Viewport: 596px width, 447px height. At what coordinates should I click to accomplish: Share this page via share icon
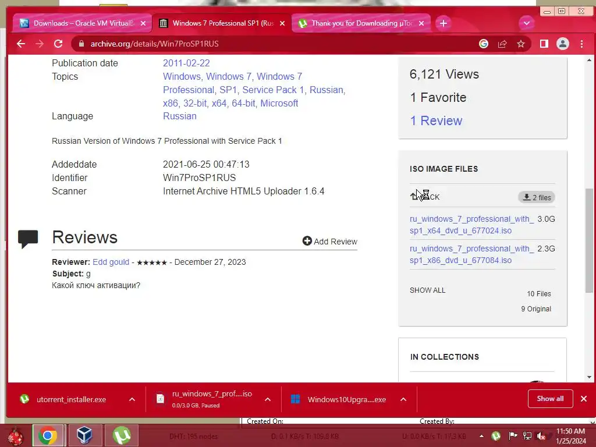coord(502,44)
